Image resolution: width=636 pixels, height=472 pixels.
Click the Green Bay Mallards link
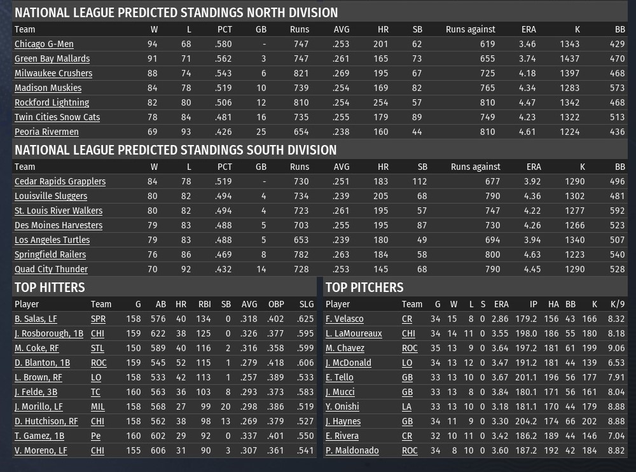pyautogui.click(x=52, y=59)
